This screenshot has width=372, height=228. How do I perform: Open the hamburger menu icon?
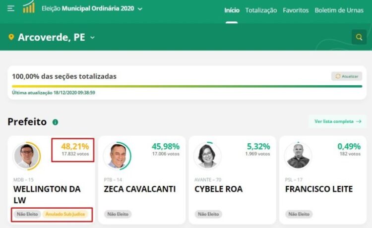[11, 8]
